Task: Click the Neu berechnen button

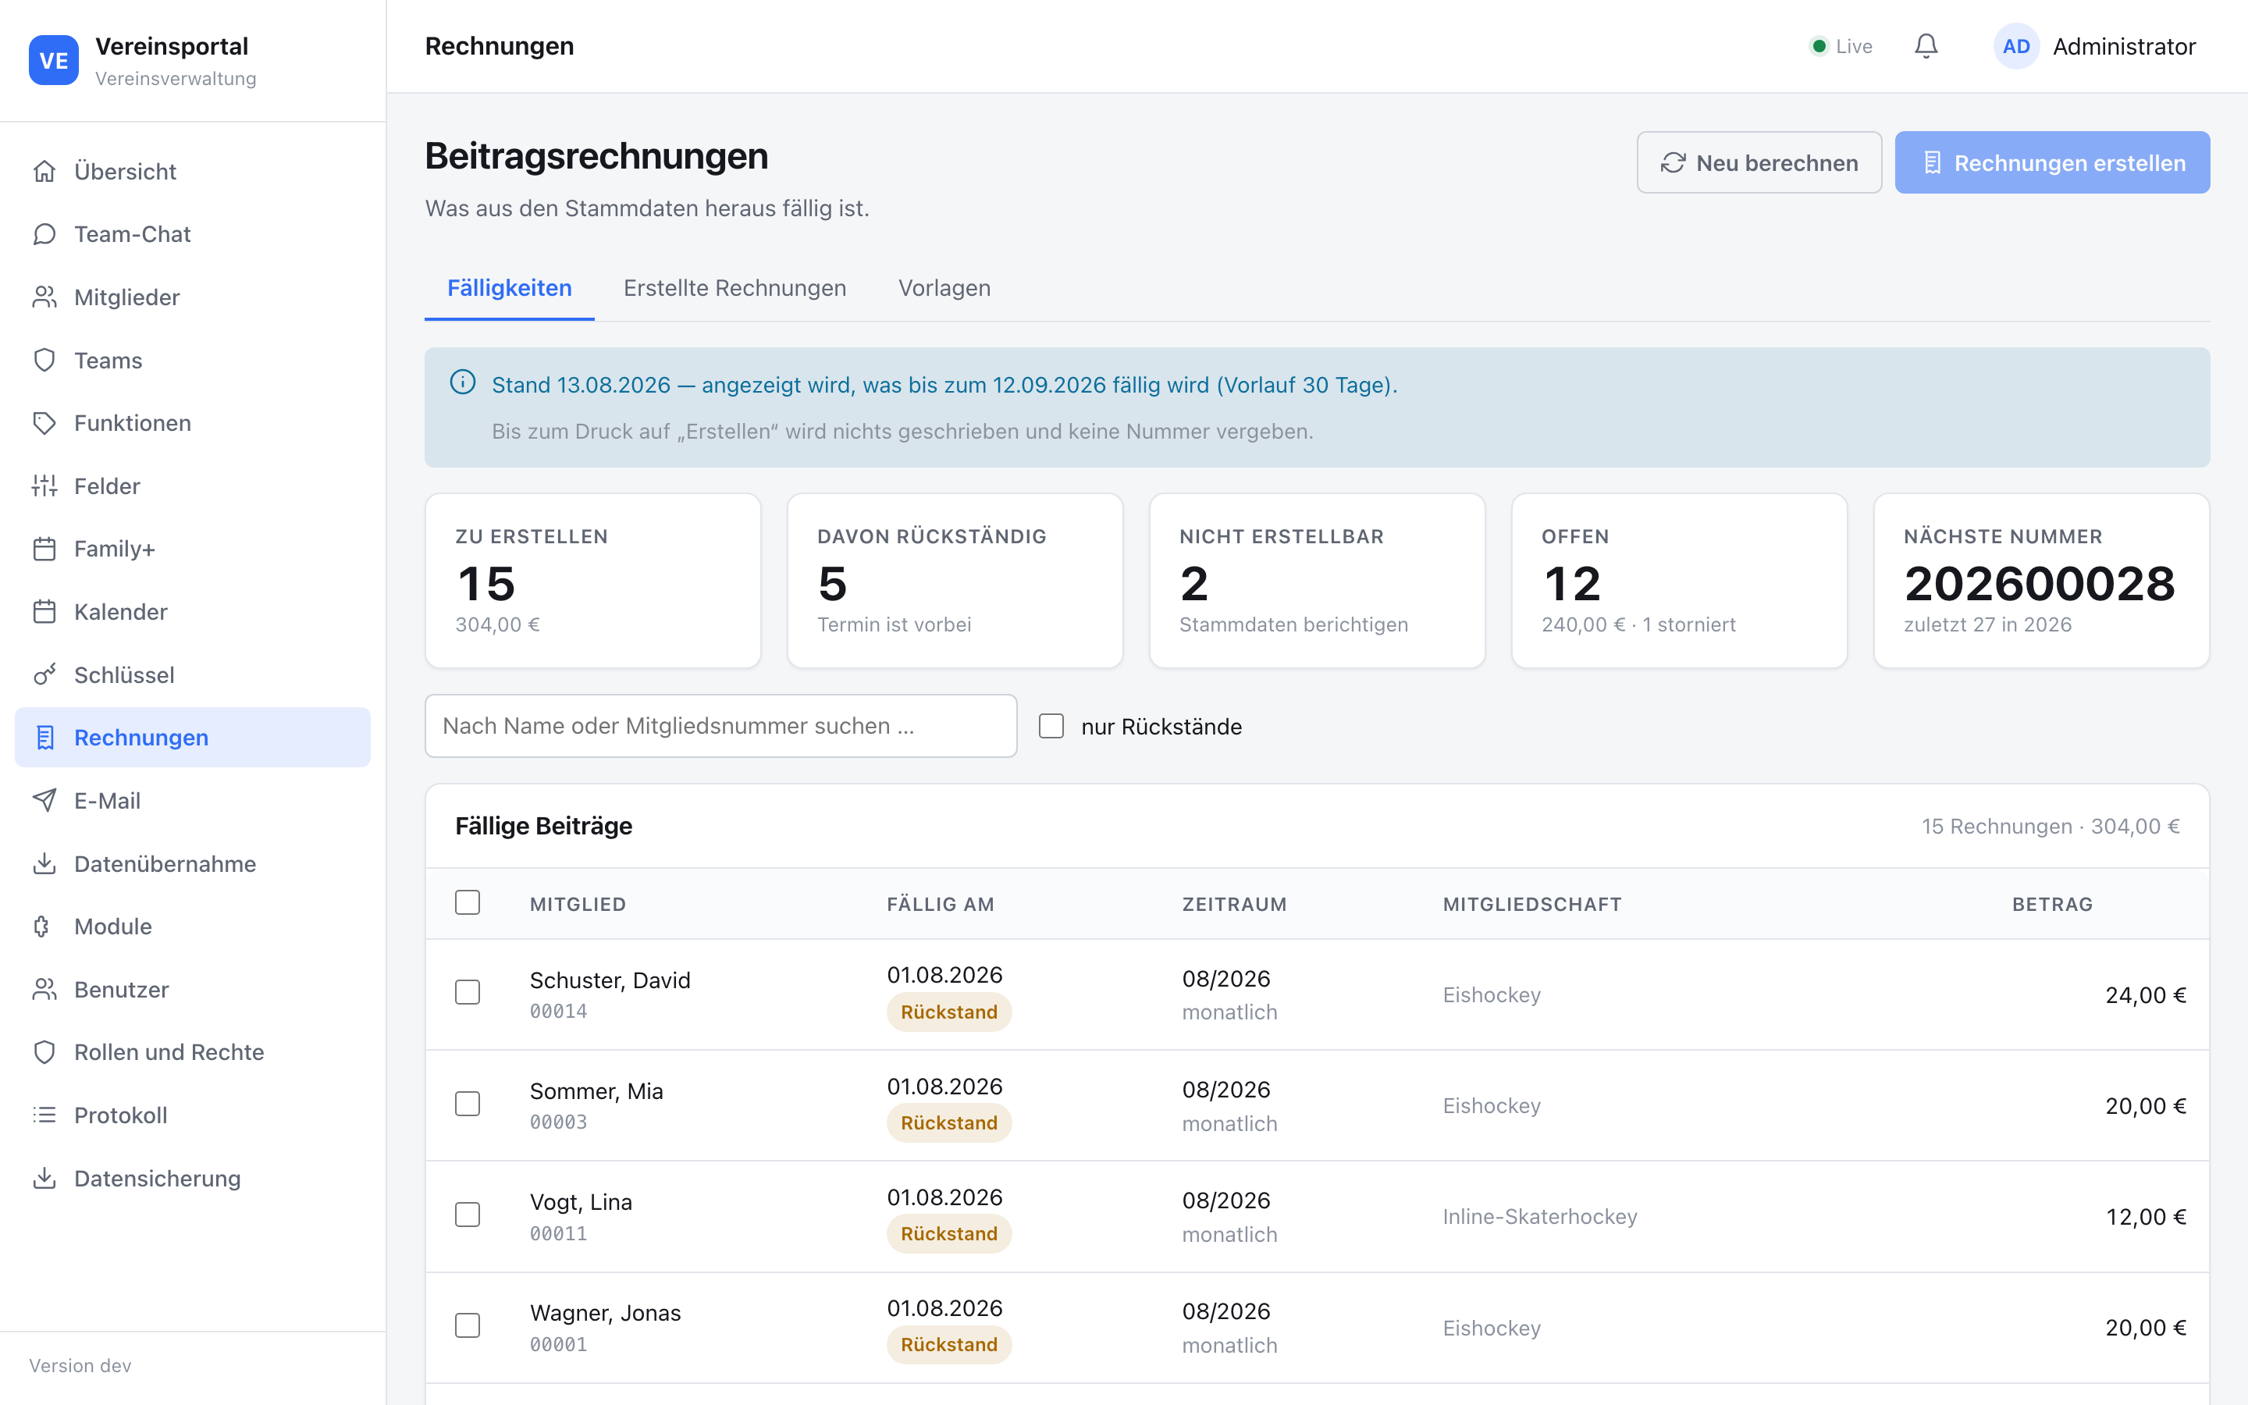Action: (x=1759, y=162)
